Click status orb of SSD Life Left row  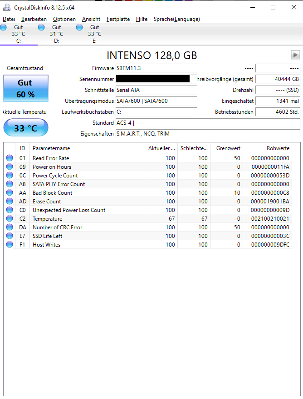pos(10,236)
